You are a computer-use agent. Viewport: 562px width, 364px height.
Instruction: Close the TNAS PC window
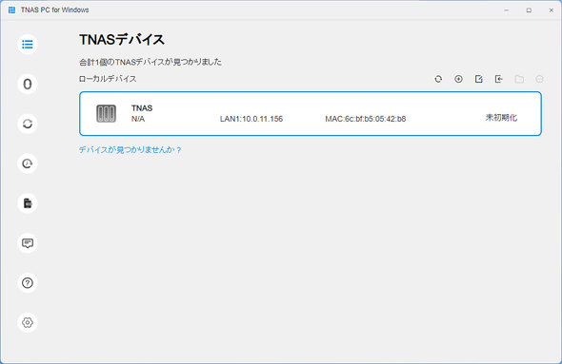tap(552, 10)
